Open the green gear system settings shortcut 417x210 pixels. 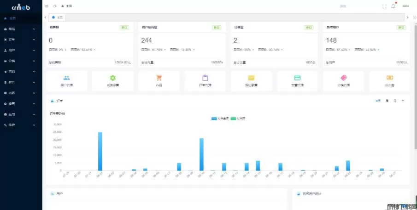coord(113,81)
